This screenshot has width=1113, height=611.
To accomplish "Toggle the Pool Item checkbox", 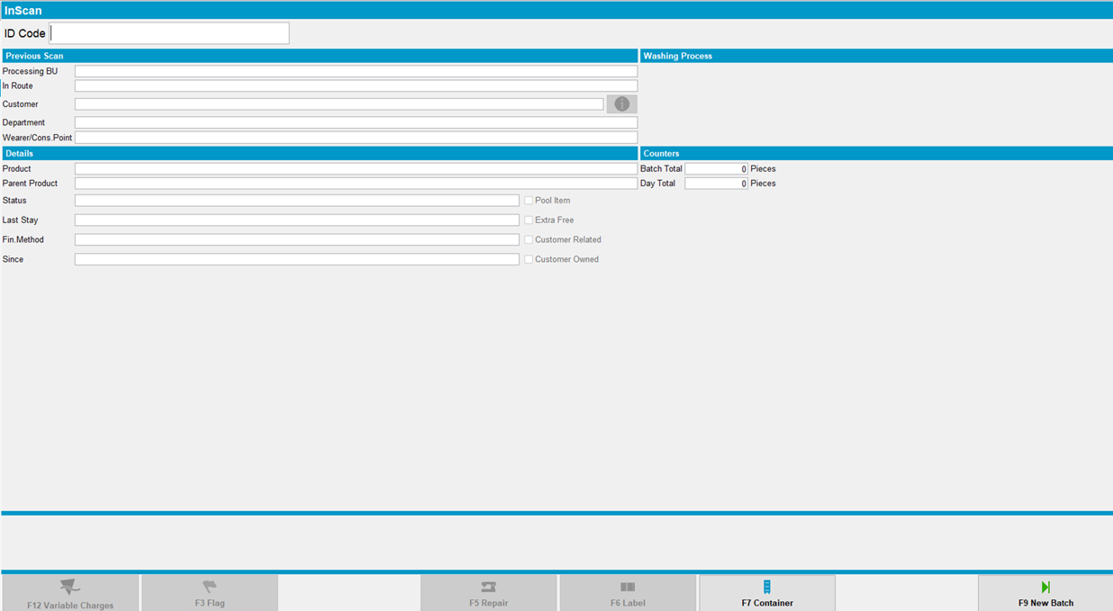I will coord(529,201).
